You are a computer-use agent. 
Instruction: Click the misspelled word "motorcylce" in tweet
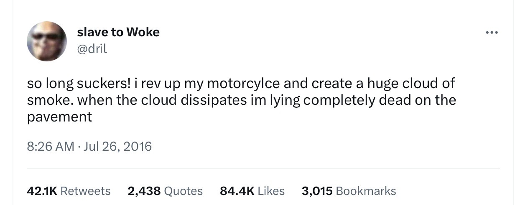[x=243, y=84]
